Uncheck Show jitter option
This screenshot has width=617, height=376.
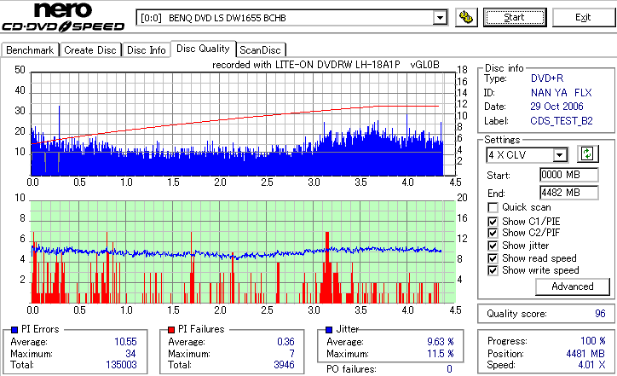[493, 246]
